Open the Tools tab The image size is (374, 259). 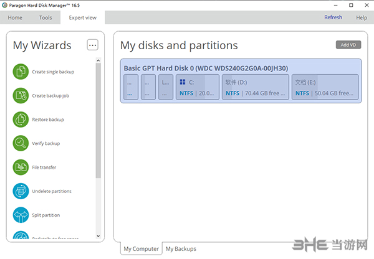pyautogui.click(x=46, y=17)
